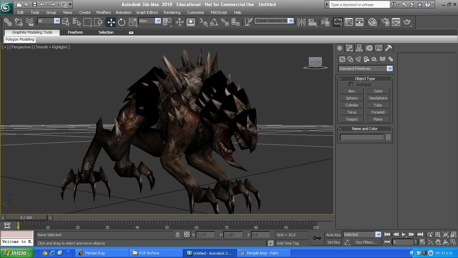Toggle the Selection Lock padlock
Image resolution: width=458 pixels, height=258 pixels.
coord(177,234)
